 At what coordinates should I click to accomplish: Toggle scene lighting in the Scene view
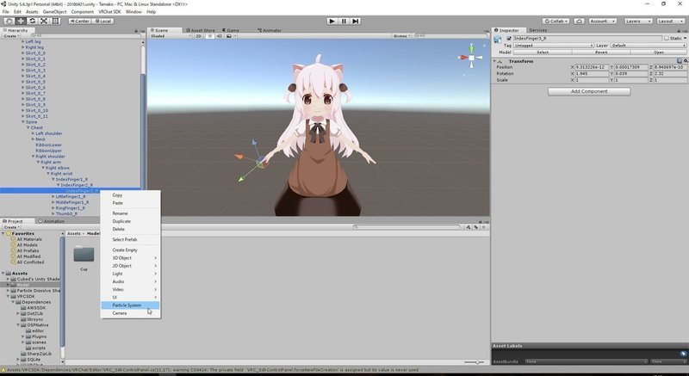[209, 36]
